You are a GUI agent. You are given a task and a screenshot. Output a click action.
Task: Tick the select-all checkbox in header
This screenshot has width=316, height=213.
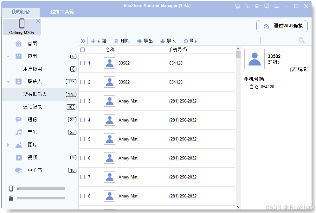[82, 50]
